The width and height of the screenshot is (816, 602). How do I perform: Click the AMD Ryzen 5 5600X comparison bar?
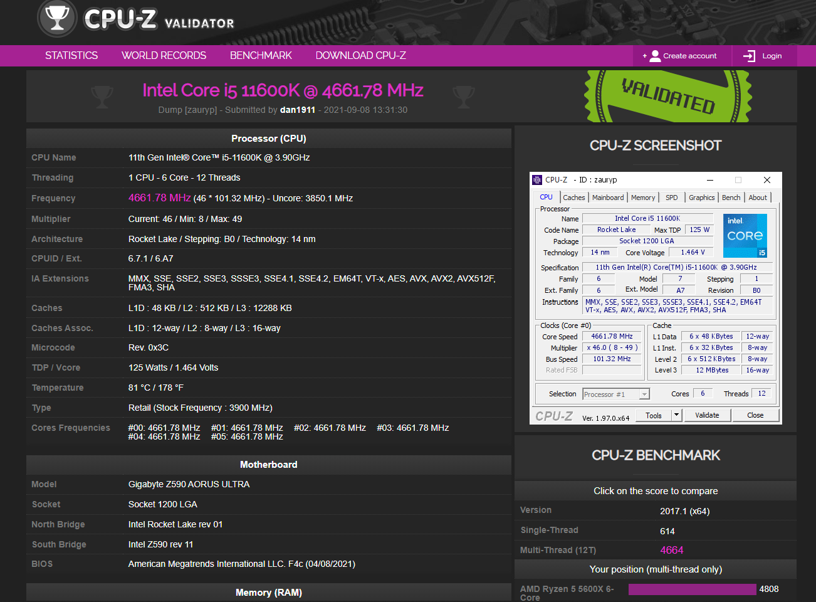tap(692, 589)
